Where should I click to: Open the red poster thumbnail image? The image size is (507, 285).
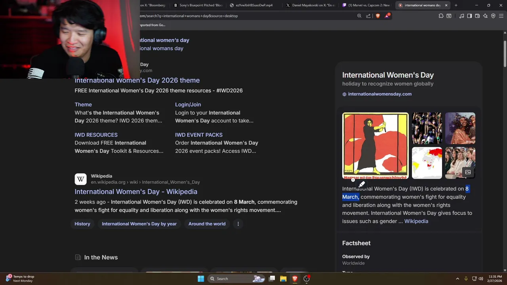point(375,146)
